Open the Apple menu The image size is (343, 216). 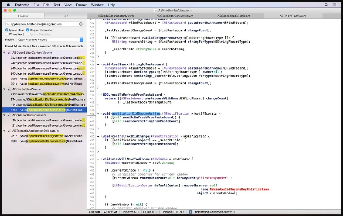8,5
